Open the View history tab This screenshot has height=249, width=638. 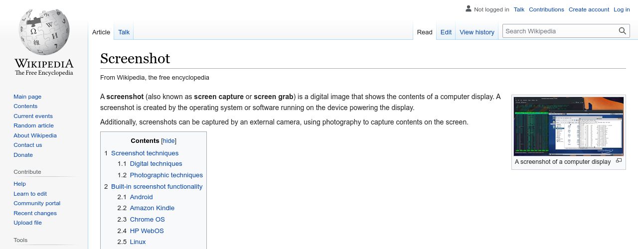[x=477, y=32]
